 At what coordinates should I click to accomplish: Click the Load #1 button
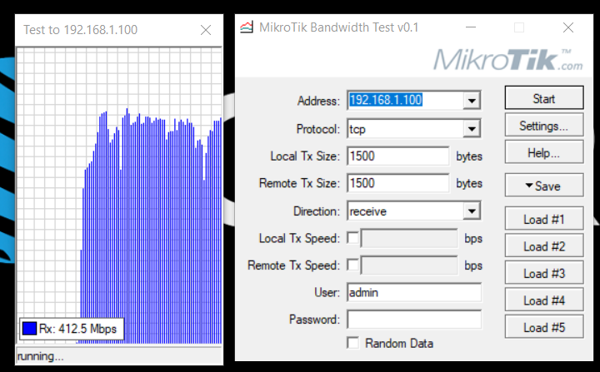[544, 219]
